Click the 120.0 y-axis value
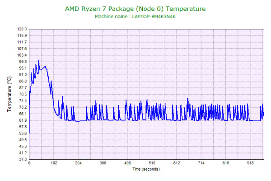Viewport: 271px width, 181px height. click(22, 29)
